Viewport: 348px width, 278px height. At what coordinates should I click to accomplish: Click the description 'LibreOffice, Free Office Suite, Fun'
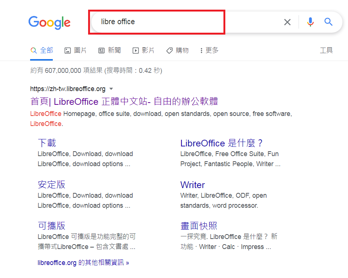pyautogui.click(x=229, y=154)
